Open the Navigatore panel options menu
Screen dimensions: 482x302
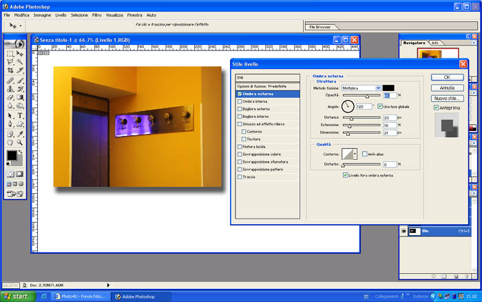point(474,43)
